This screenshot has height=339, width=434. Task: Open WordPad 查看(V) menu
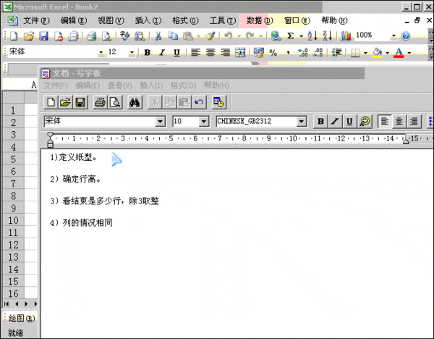119,85
